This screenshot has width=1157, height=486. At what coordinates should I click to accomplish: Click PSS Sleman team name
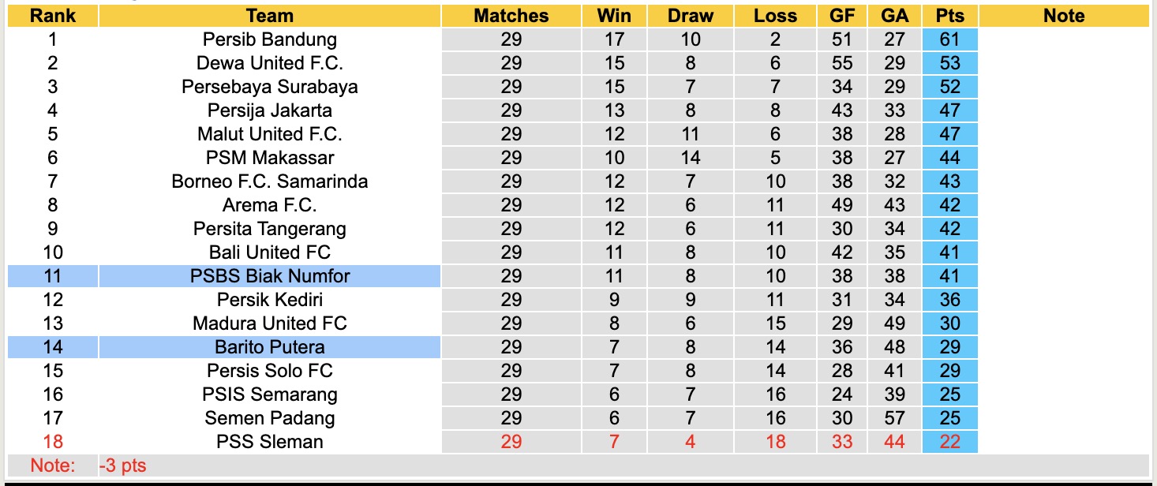[x=270, y=442]
